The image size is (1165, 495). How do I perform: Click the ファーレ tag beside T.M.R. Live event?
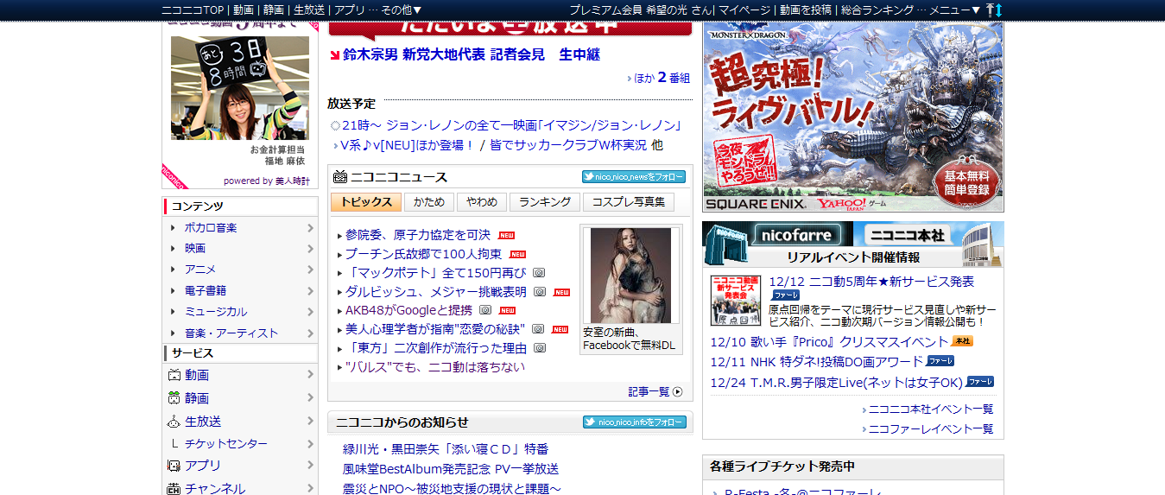[x=980, y=382]
